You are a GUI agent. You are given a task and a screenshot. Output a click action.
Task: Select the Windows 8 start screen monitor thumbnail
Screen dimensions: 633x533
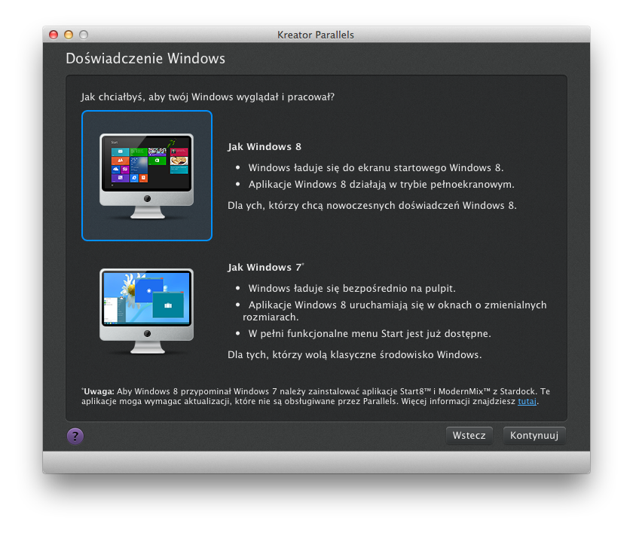[147, 175]
